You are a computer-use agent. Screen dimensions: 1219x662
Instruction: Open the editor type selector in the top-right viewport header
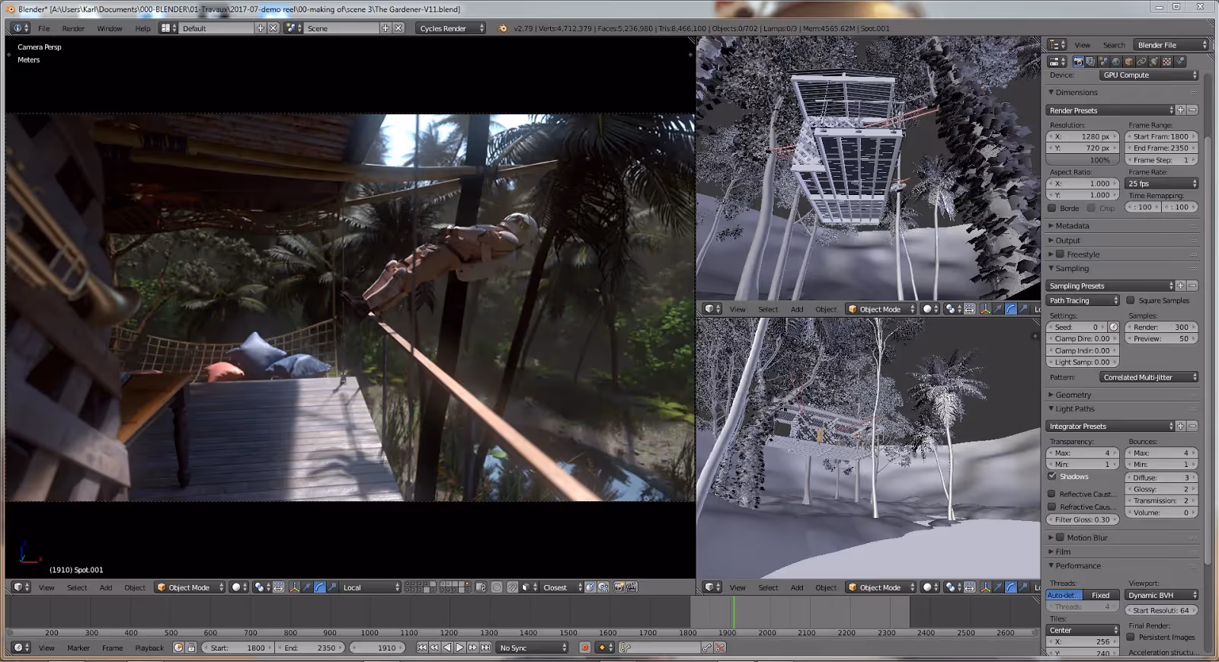pyautogui.click(x=712, y=309)
